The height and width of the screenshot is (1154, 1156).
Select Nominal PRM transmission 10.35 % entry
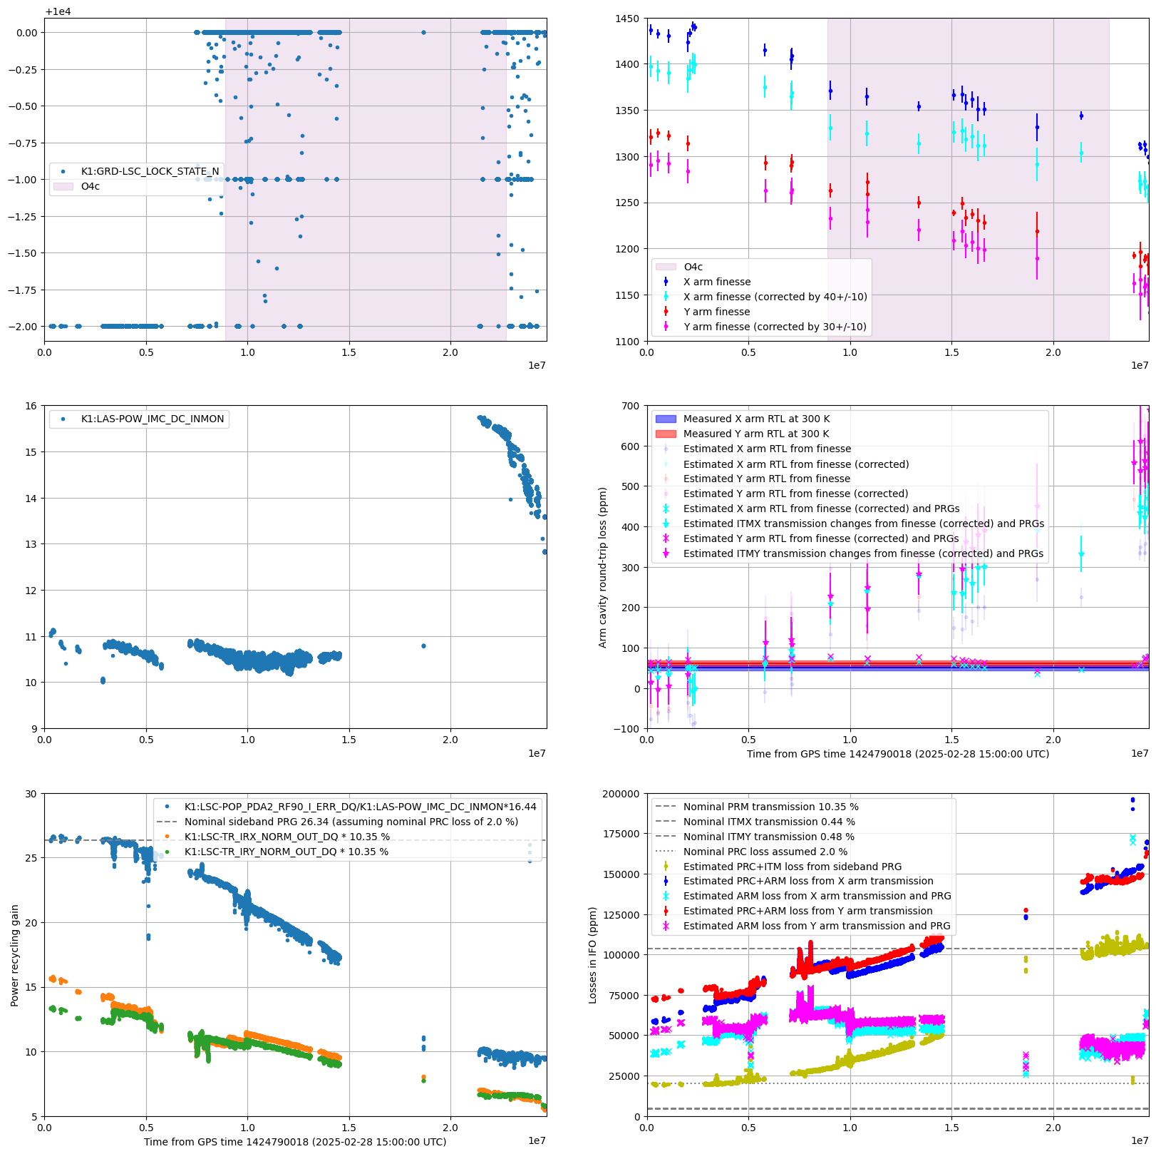coord(770,807)
